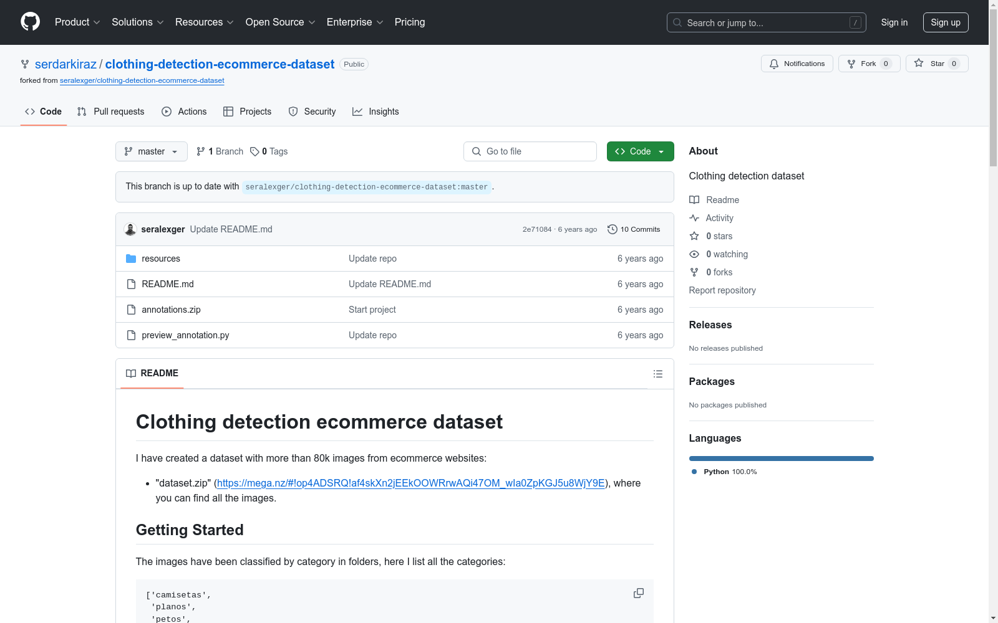This screenshot has width=998, height=623.
Task: Open preview_annotation.py file
Action: 185,335
